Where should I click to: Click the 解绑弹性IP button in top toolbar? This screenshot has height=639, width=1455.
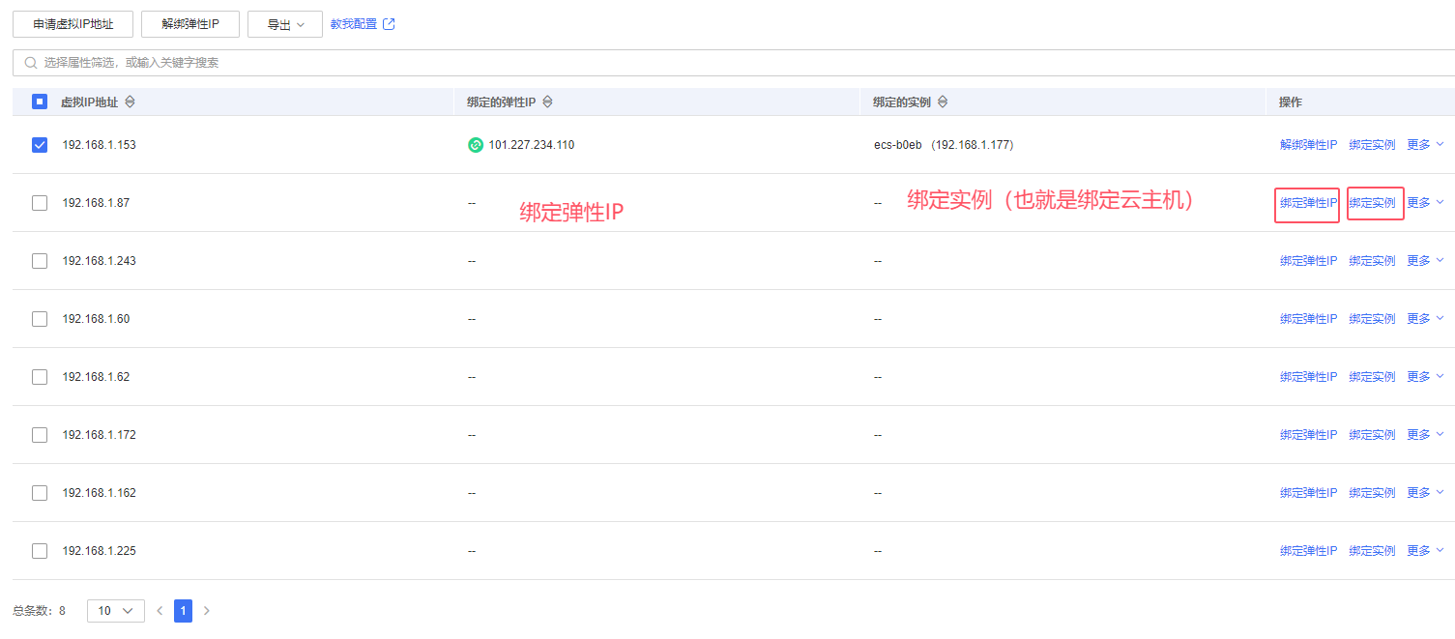pos(189,24)
